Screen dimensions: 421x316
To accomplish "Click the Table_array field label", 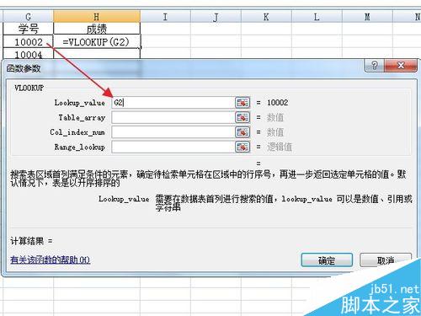I will (82, 117).
